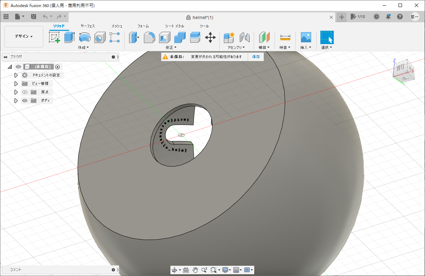The width and height of the screenshot is (425, 276).
Task: Open the アセンブリ dropdown menu
Action: 237,47
